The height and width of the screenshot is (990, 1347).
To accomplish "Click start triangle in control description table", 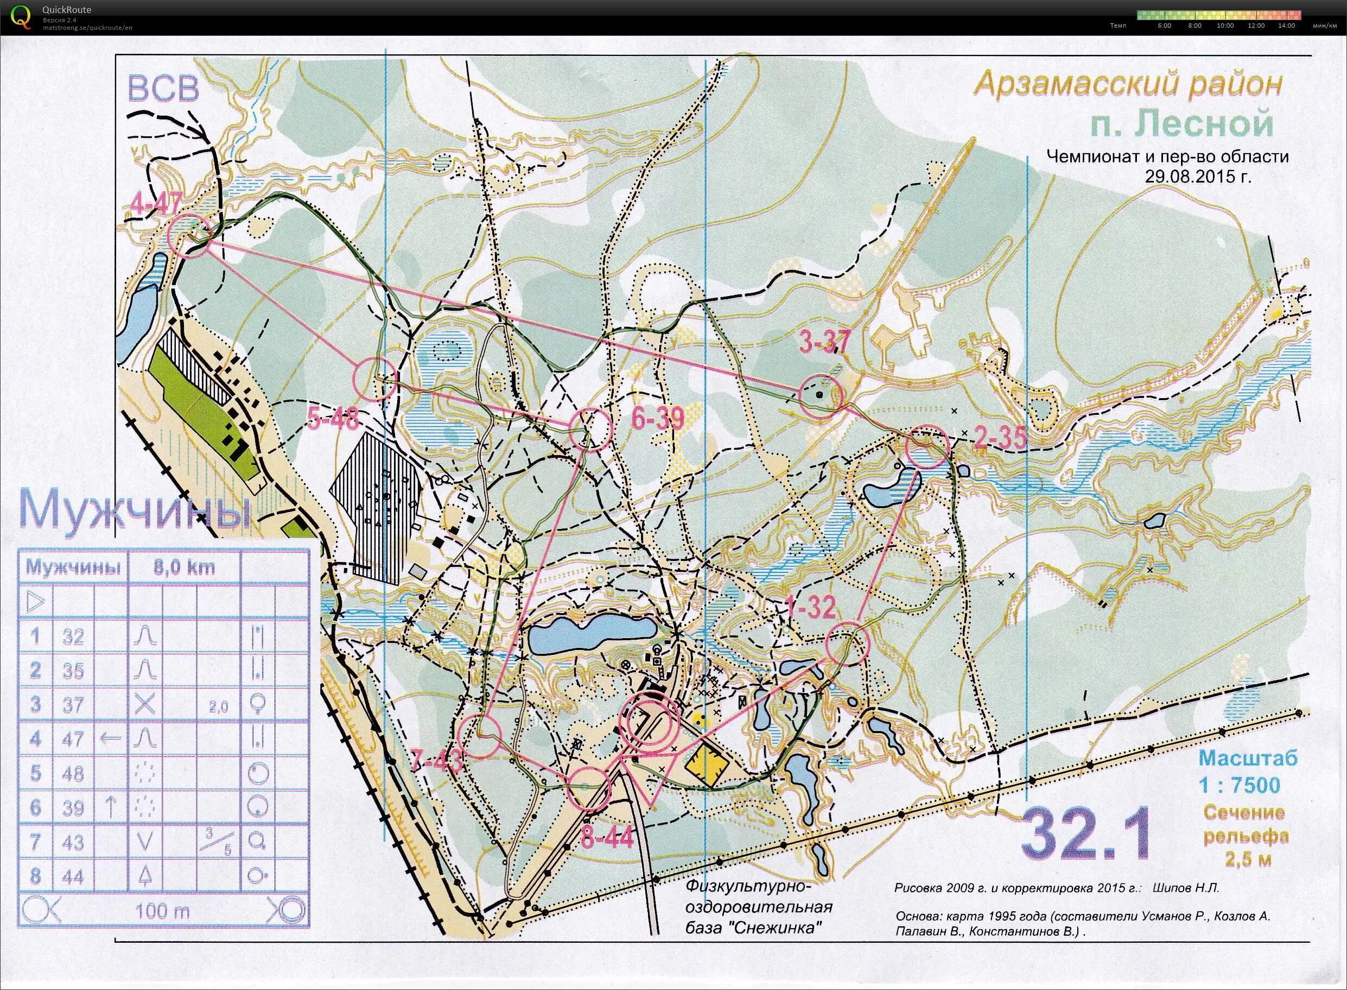I will tap(35, 601).
